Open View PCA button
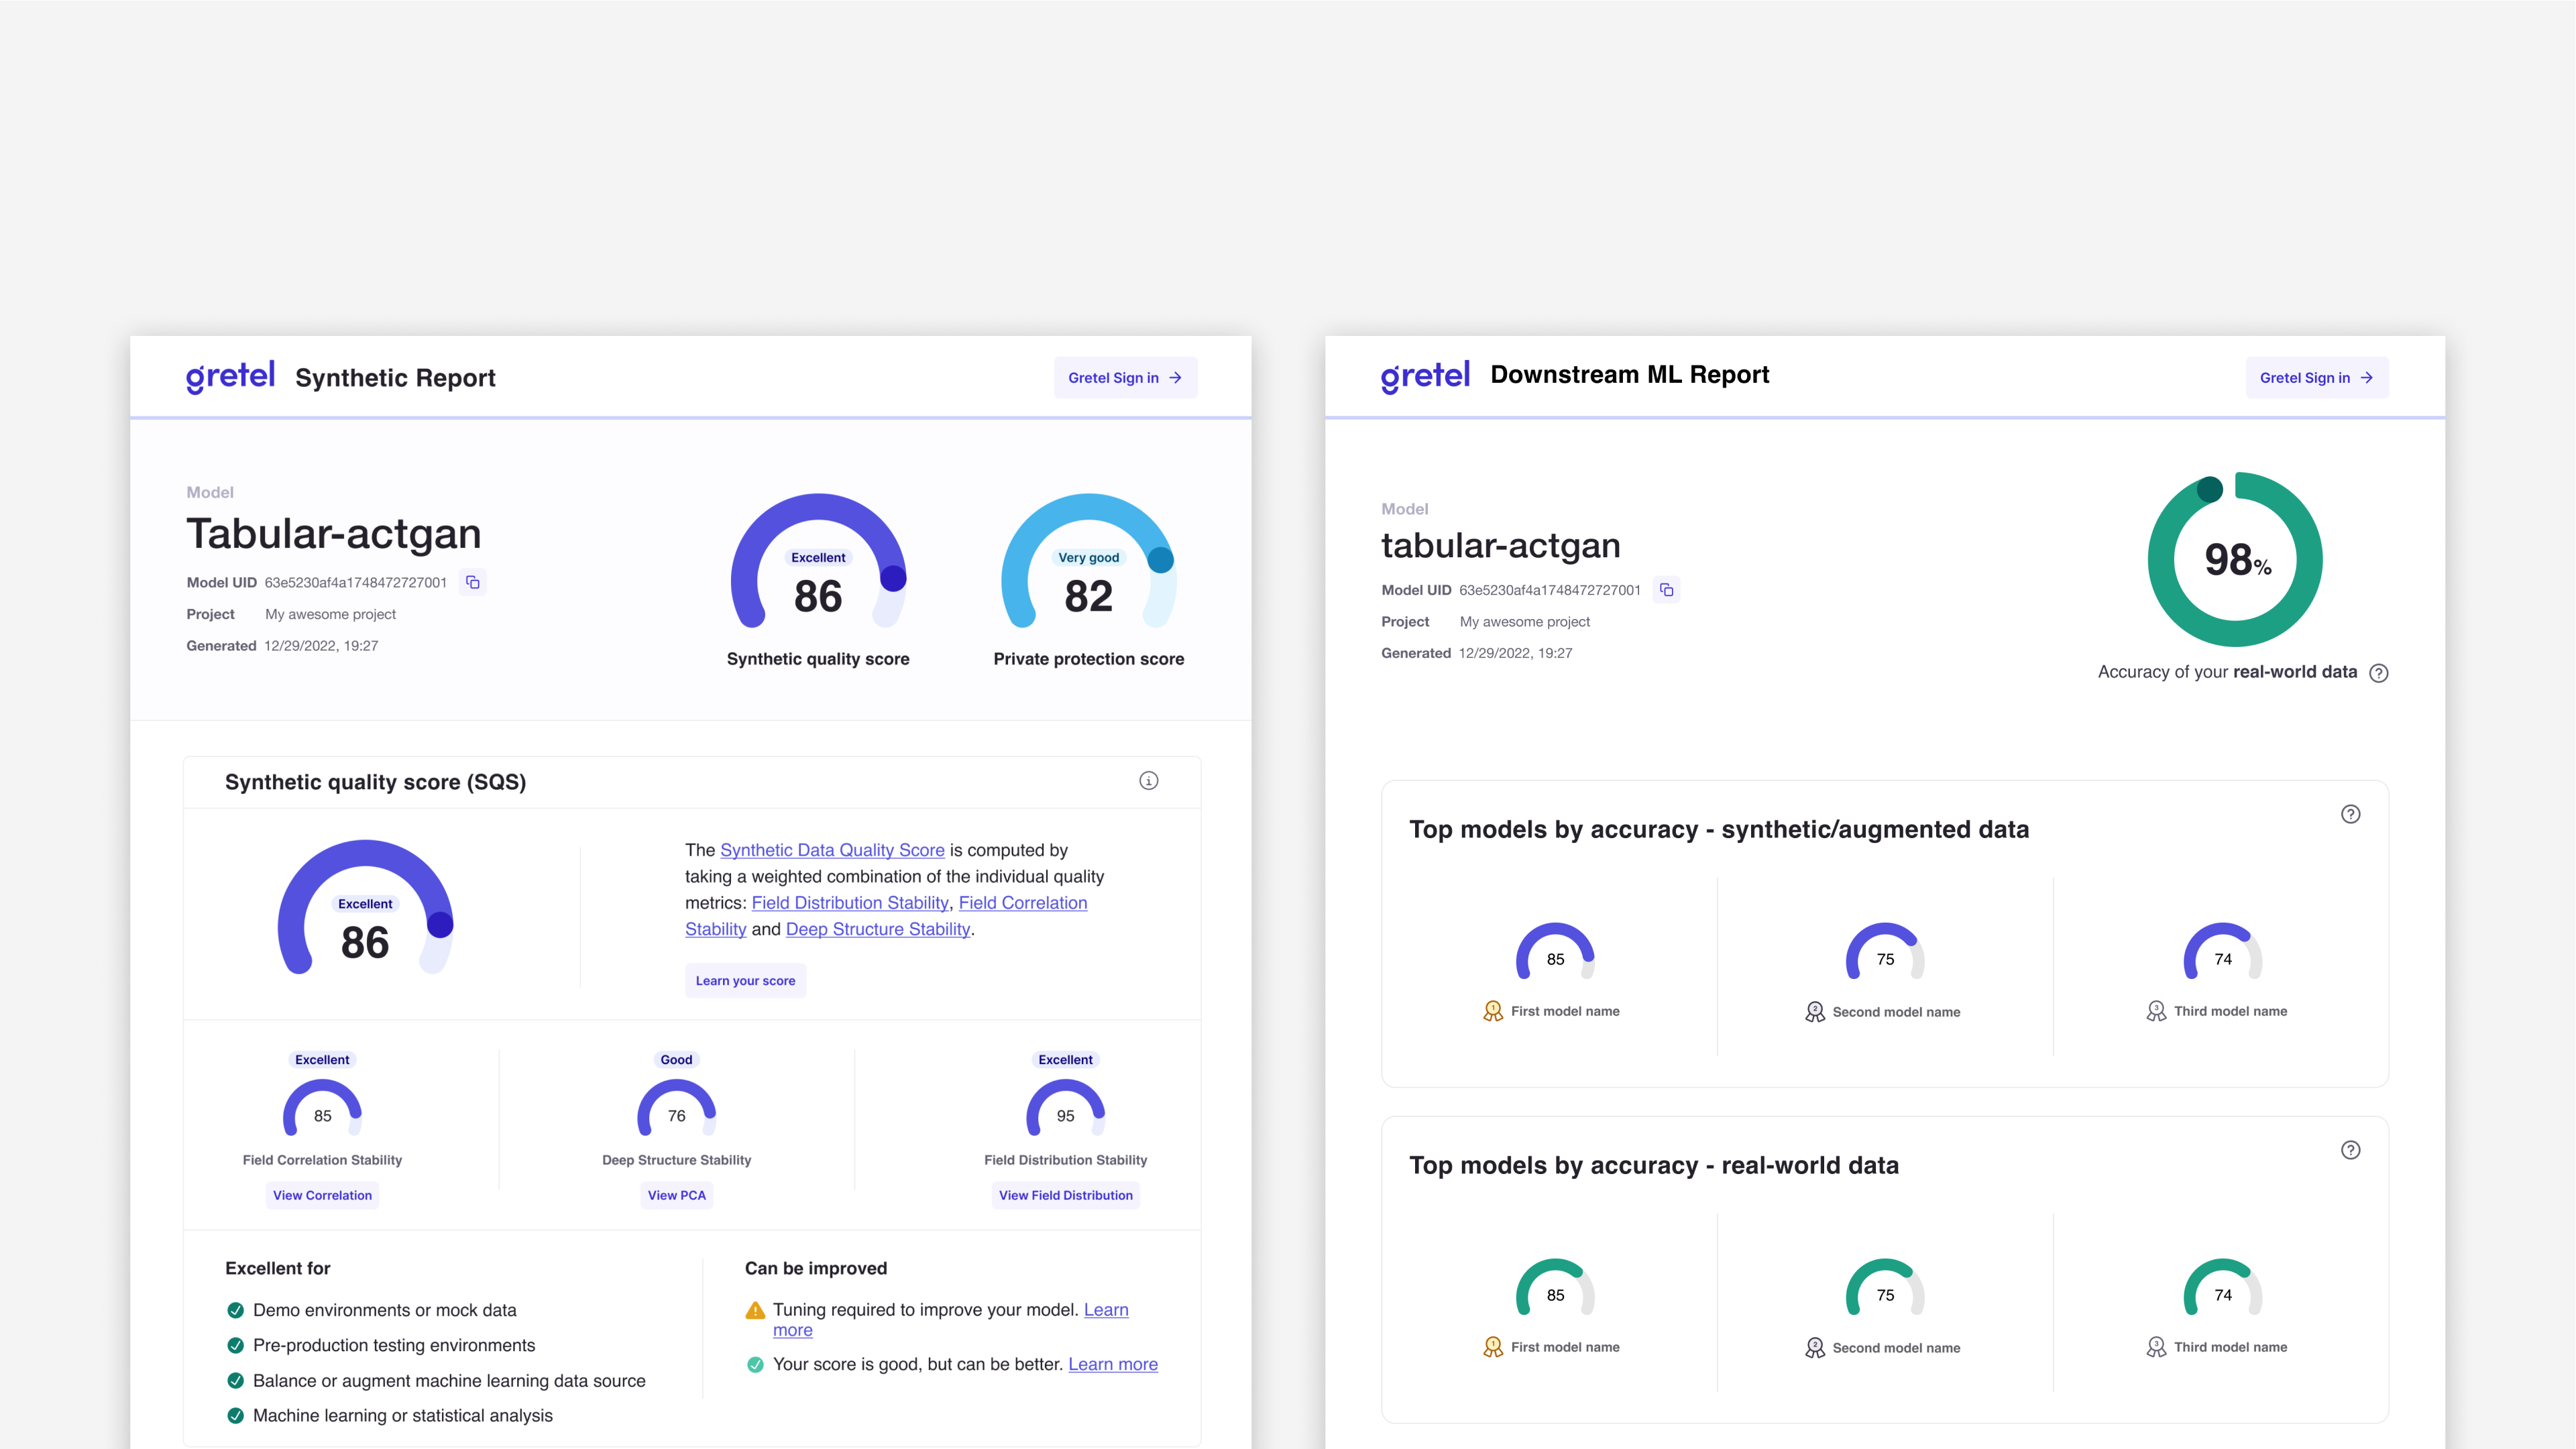Viewport: 2576px width, 1449px height. pos(676,1195)
